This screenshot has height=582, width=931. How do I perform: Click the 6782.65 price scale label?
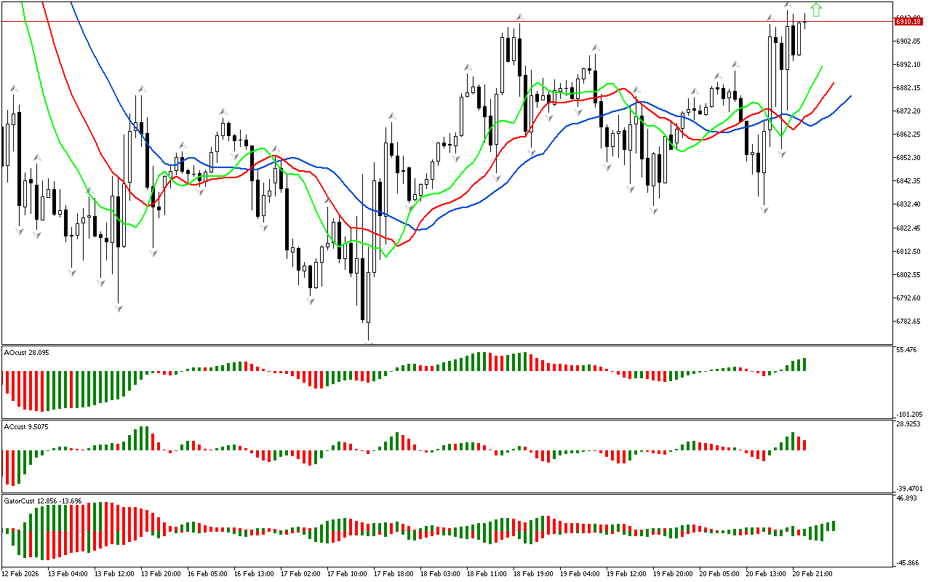tap(910, 322)
